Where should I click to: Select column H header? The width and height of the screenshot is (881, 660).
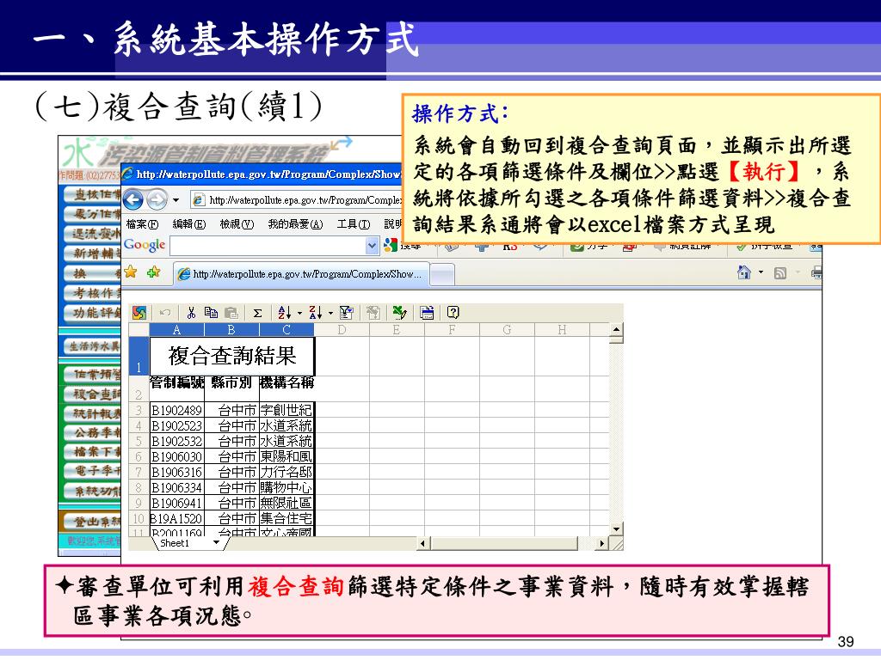[562, 330]
